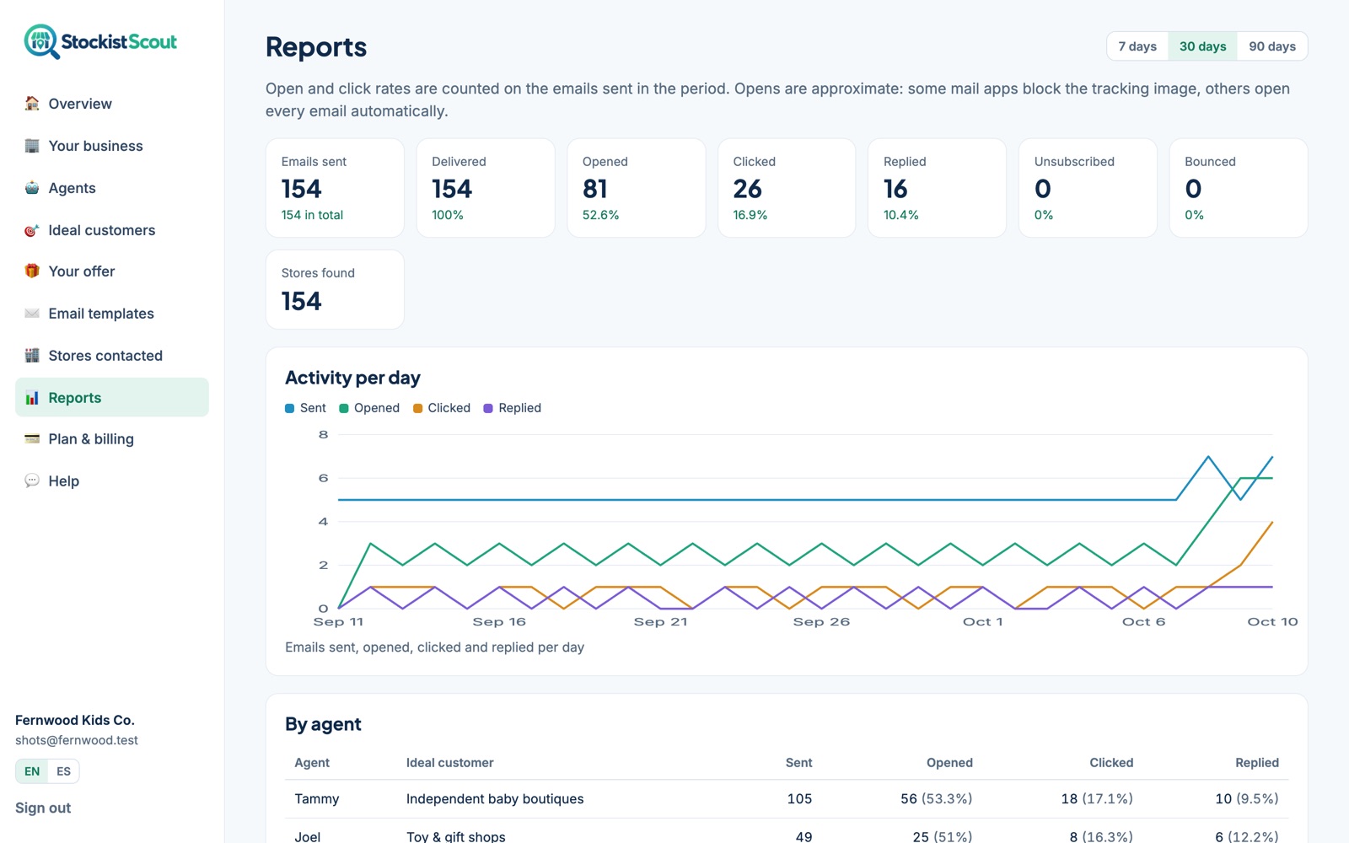Click the Tammy agent row name
The height and width of the screenshot is (843, 1349).
pos(317,799)
